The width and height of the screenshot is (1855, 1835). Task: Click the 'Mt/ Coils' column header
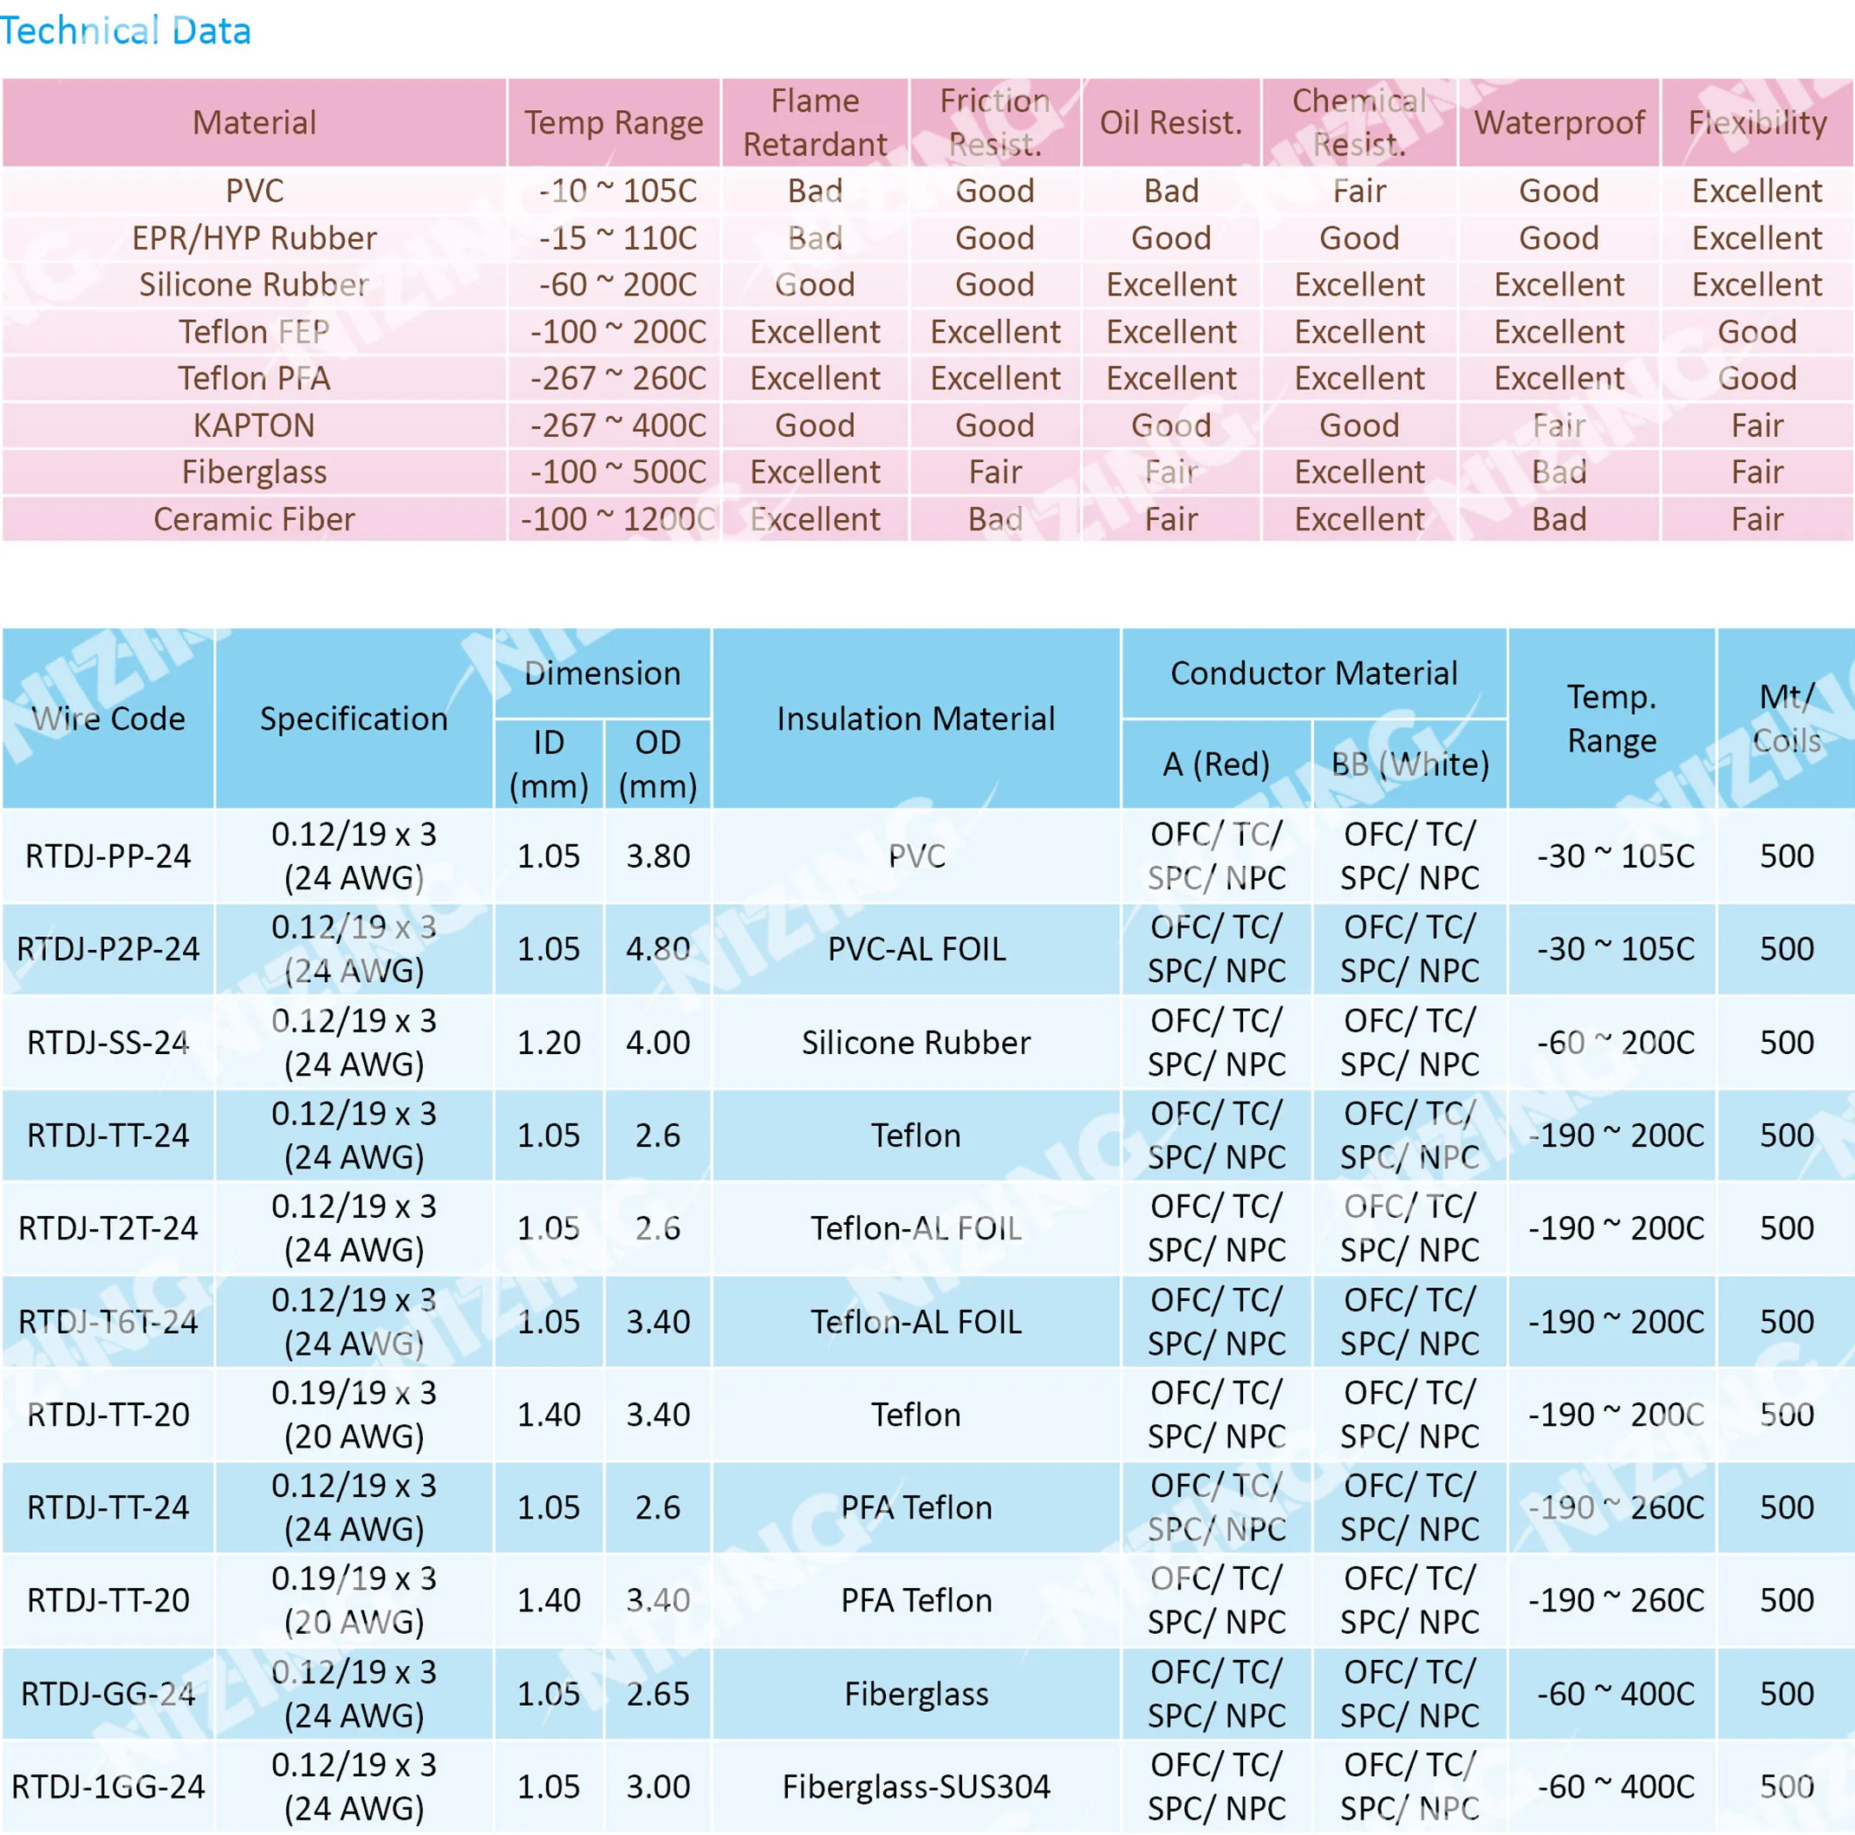tap(1787, 719)
